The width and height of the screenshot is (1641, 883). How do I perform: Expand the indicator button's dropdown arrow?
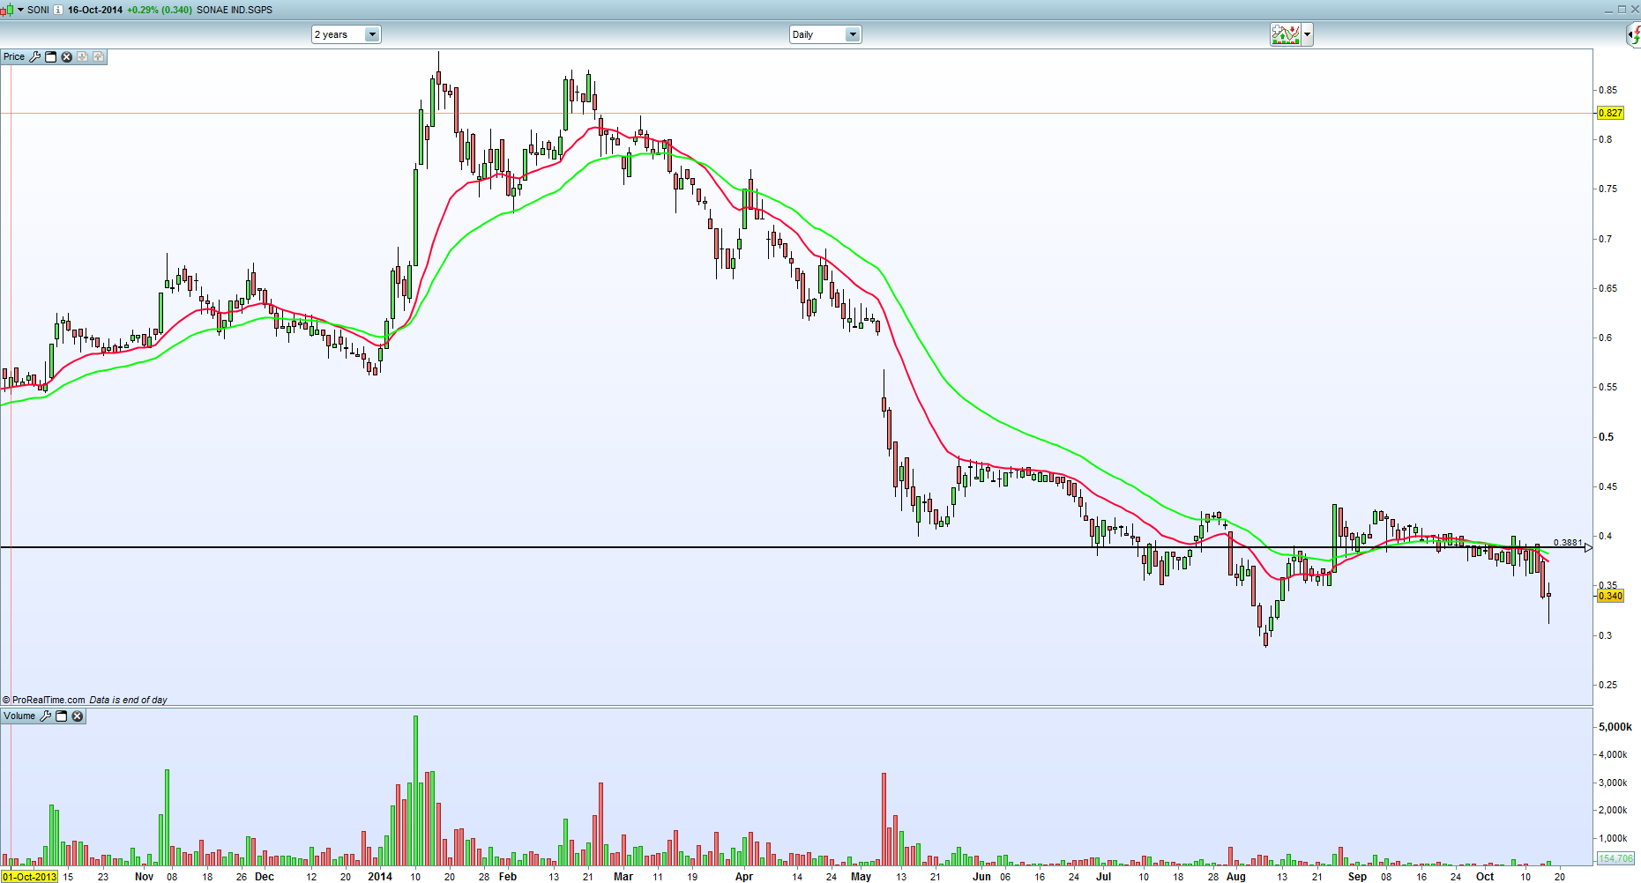point(1307,35)
